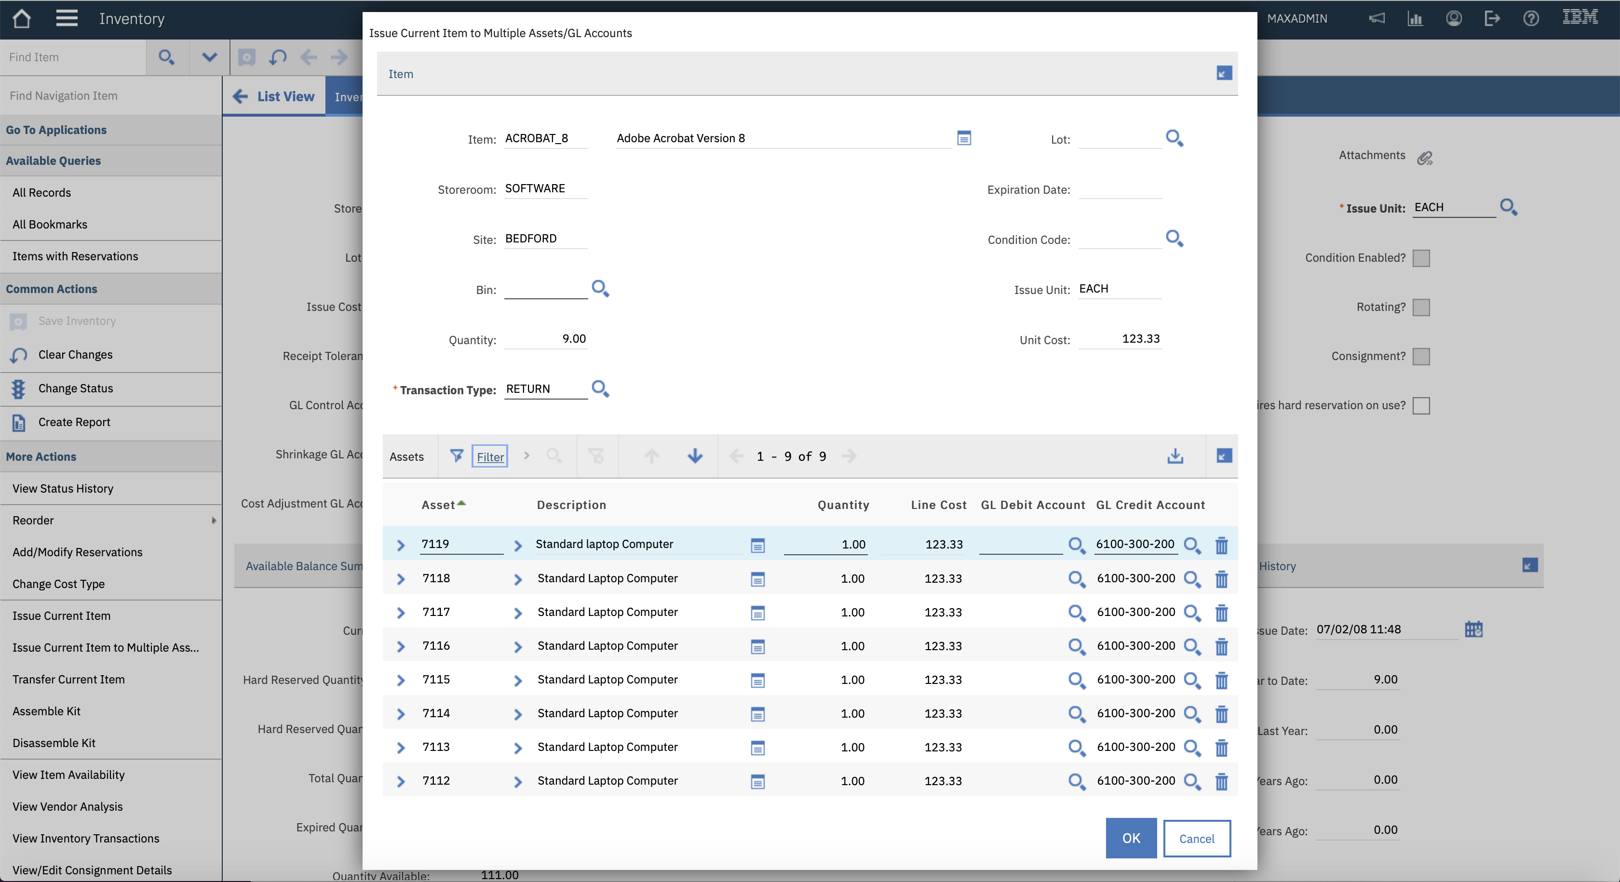
Task: Delete asset row 7118 with trash icon
Action: pyautogui.click(x=1221, y=578)
